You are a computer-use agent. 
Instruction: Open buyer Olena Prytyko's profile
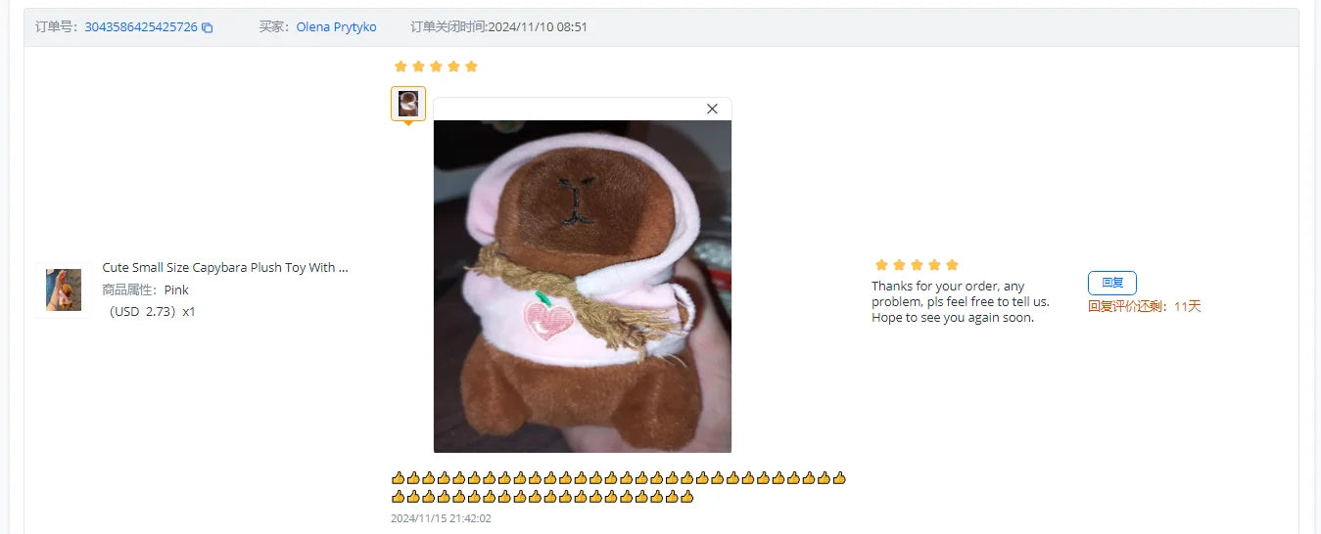pyautogui.click(x=336, y=27)
